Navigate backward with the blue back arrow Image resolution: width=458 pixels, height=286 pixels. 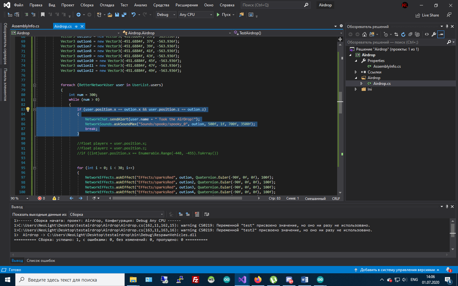79,15
